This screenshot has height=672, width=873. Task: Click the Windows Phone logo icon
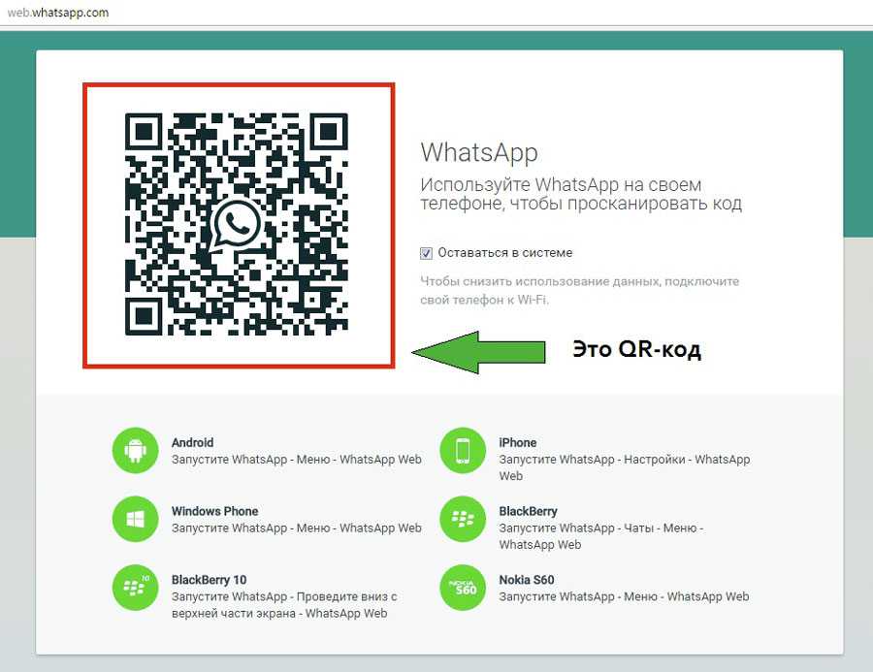135,519
